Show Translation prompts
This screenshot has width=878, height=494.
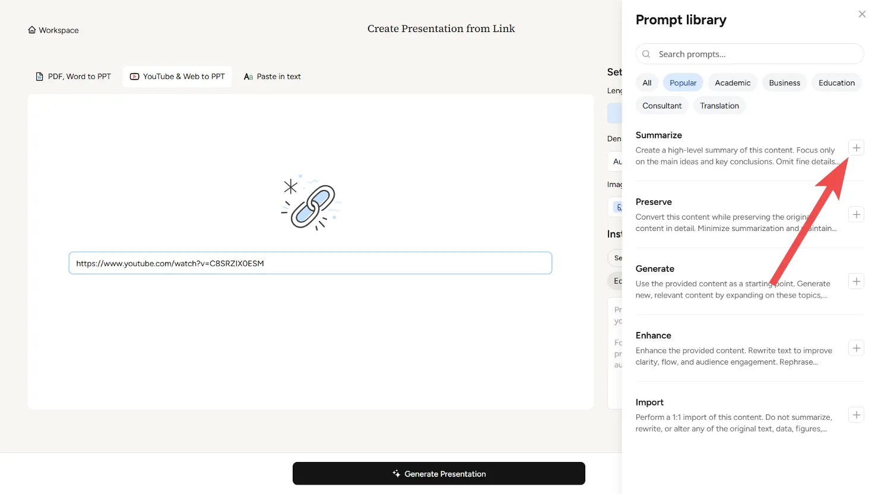pos(719,106)
